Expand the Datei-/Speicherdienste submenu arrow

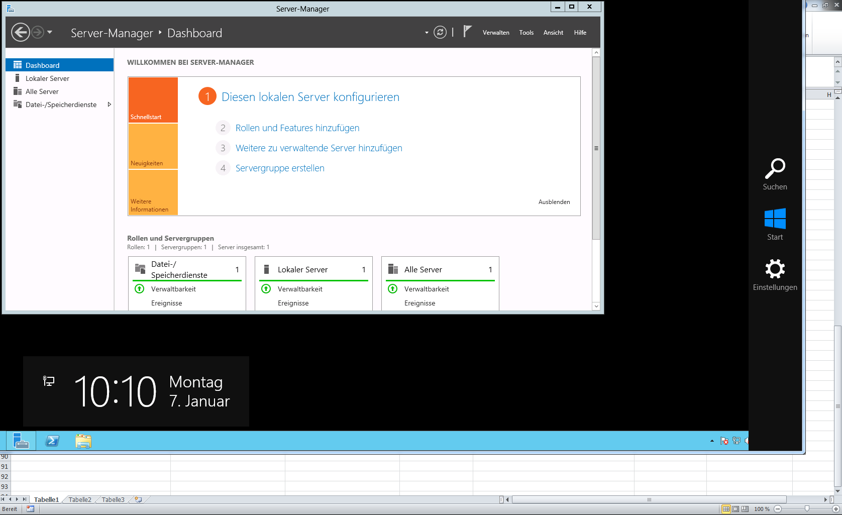coord(109,105)
